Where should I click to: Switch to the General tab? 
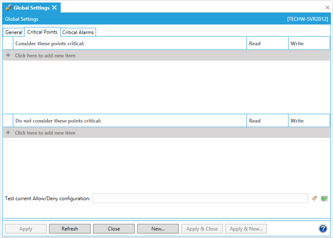click(x=14, y=32)
